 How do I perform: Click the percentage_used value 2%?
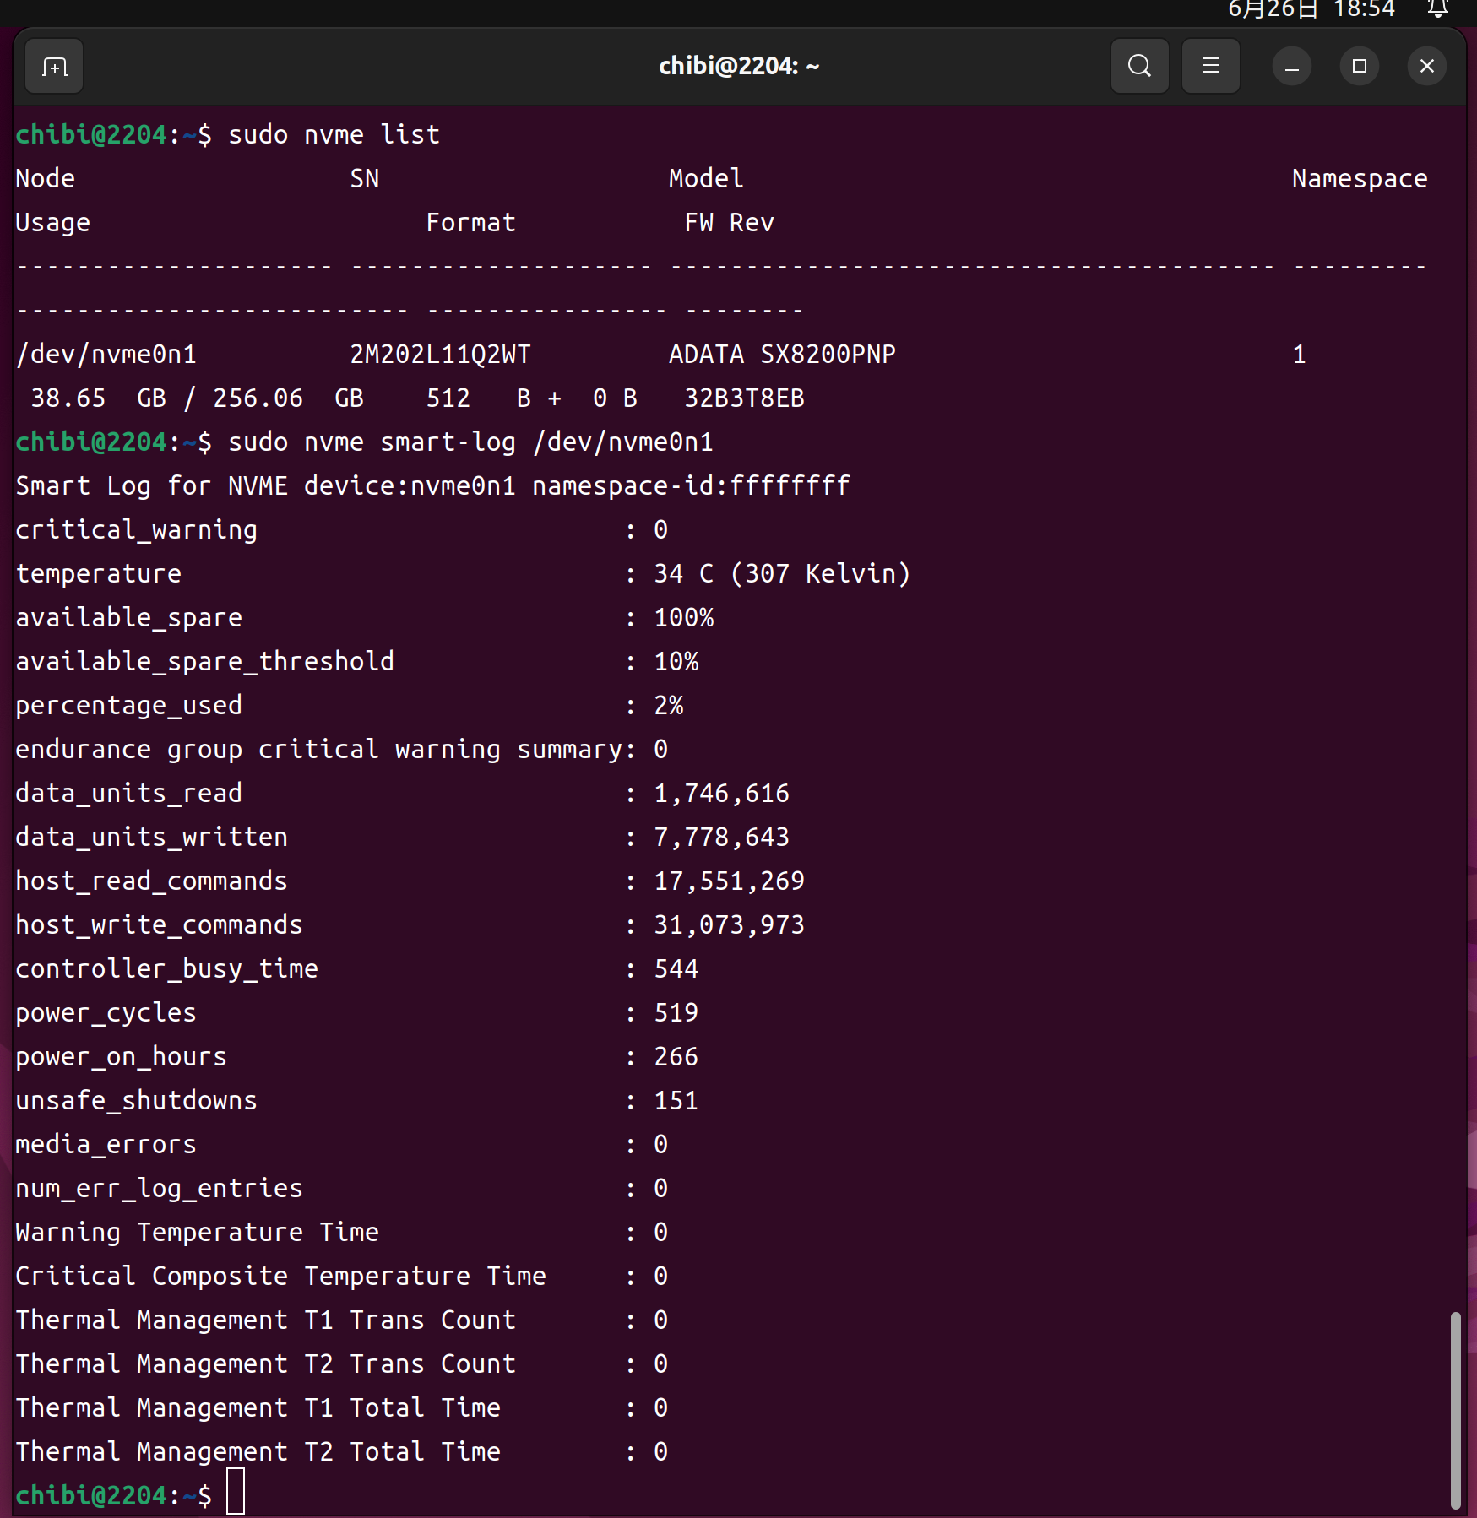pos(669,706)
